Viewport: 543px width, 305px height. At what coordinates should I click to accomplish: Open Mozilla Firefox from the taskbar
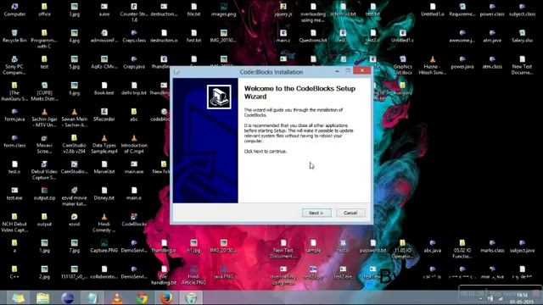(x=166, y=298)
